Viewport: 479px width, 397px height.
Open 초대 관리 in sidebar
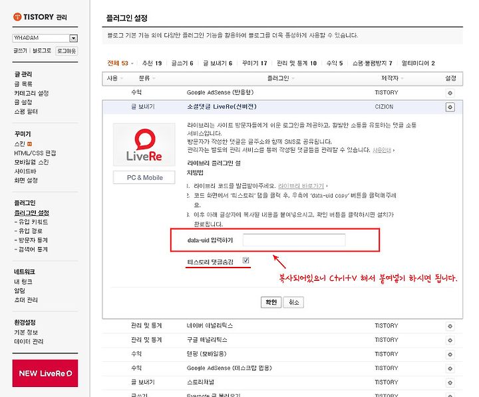[26, 300]
